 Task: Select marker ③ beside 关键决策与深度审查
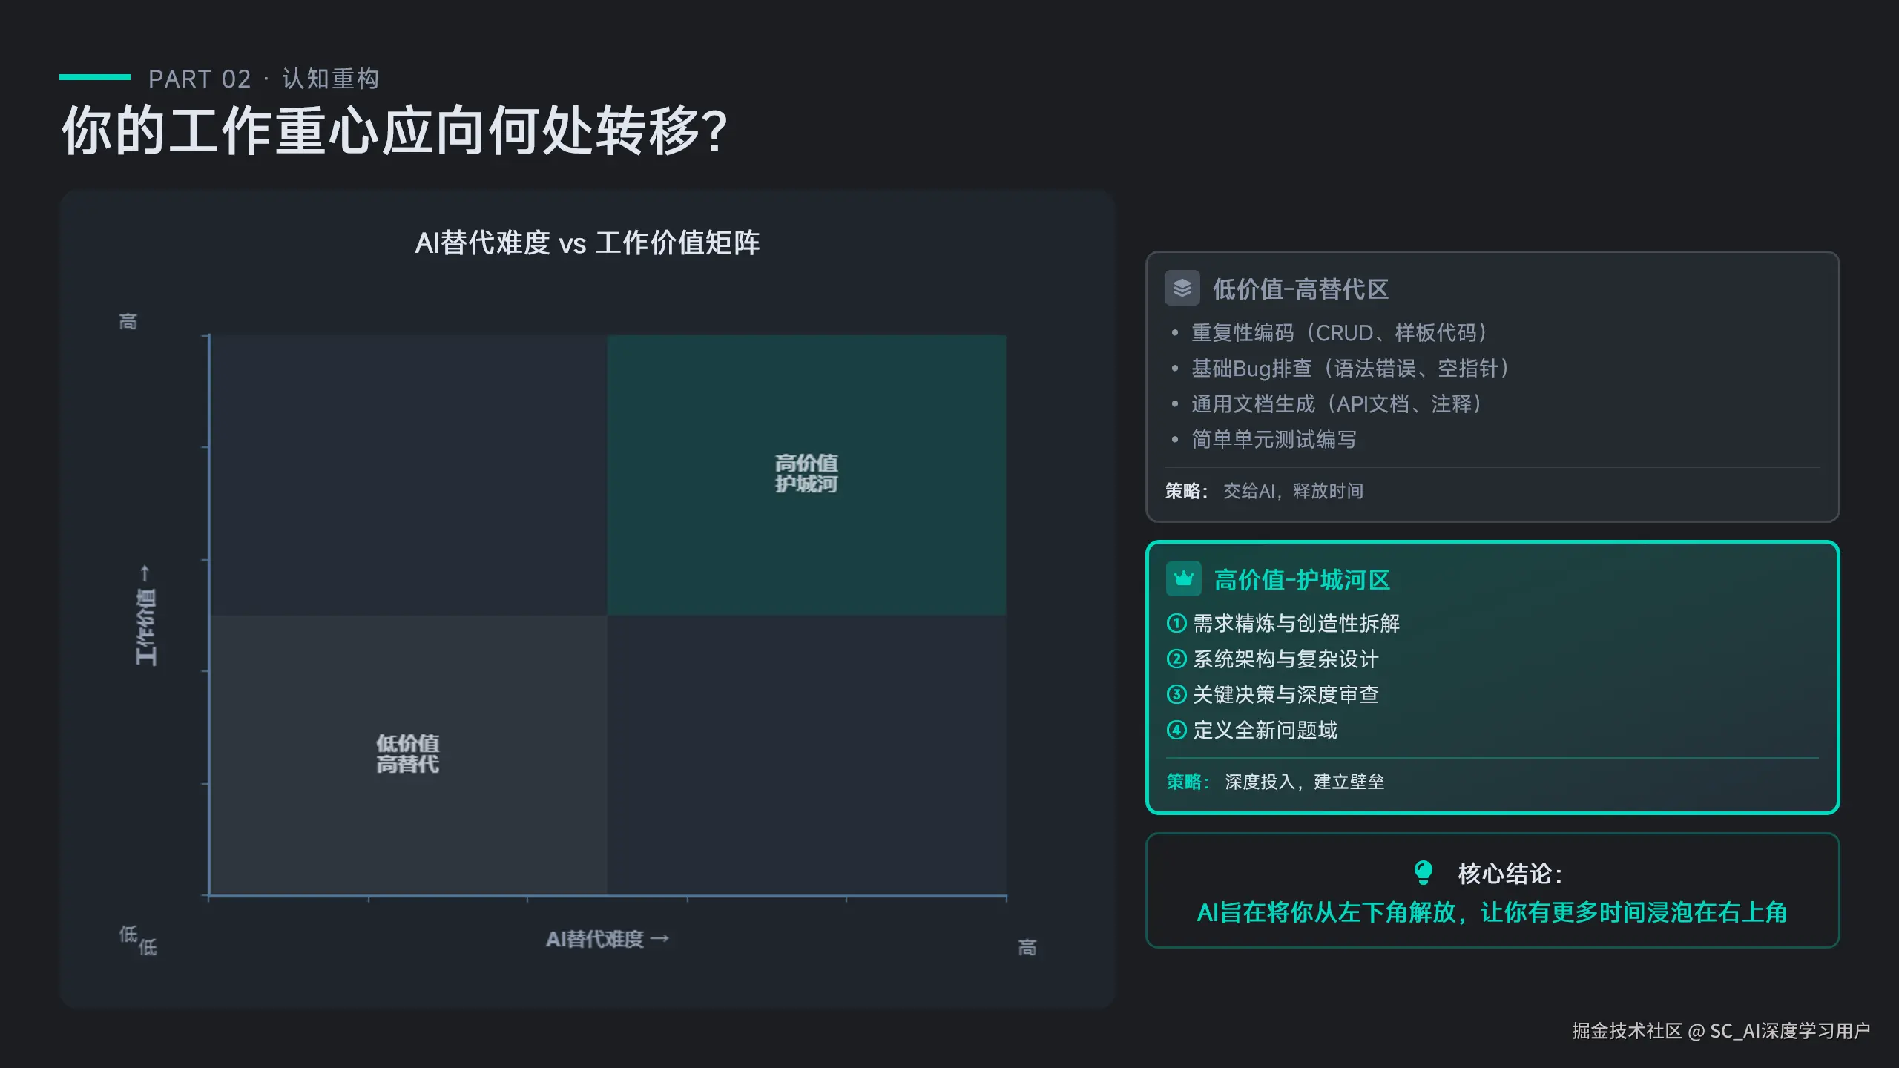1176,695
